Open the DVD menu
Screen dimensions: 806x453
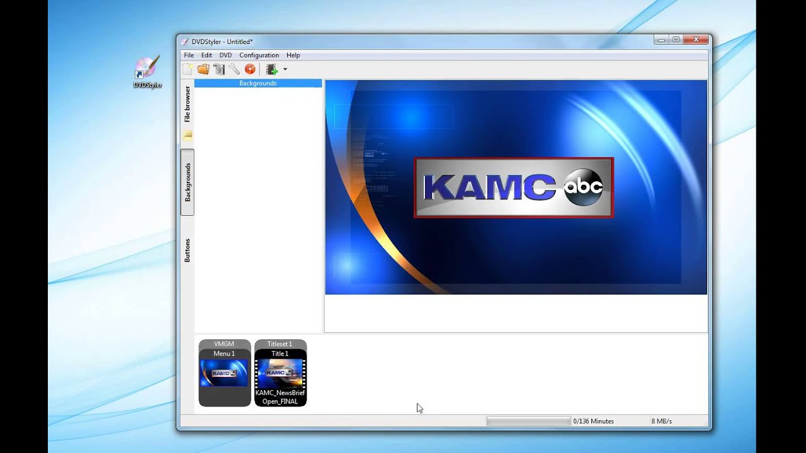(225, 55)
